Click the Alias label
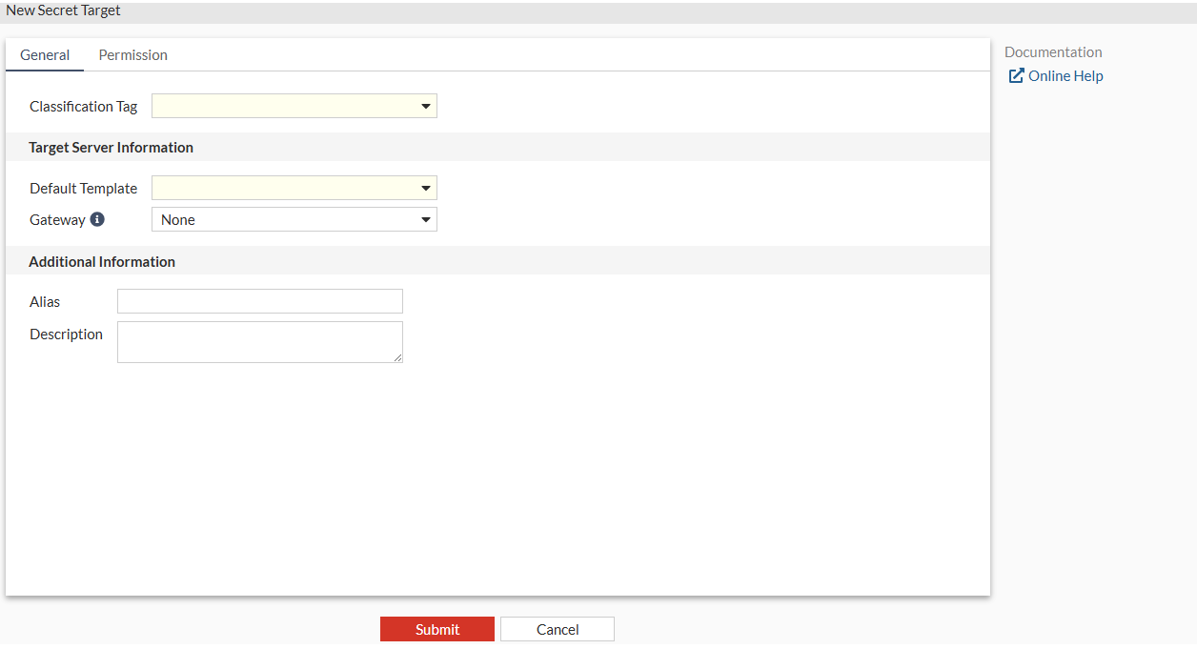This screenshot has height=649, width=1197. [x=45, y=302]
